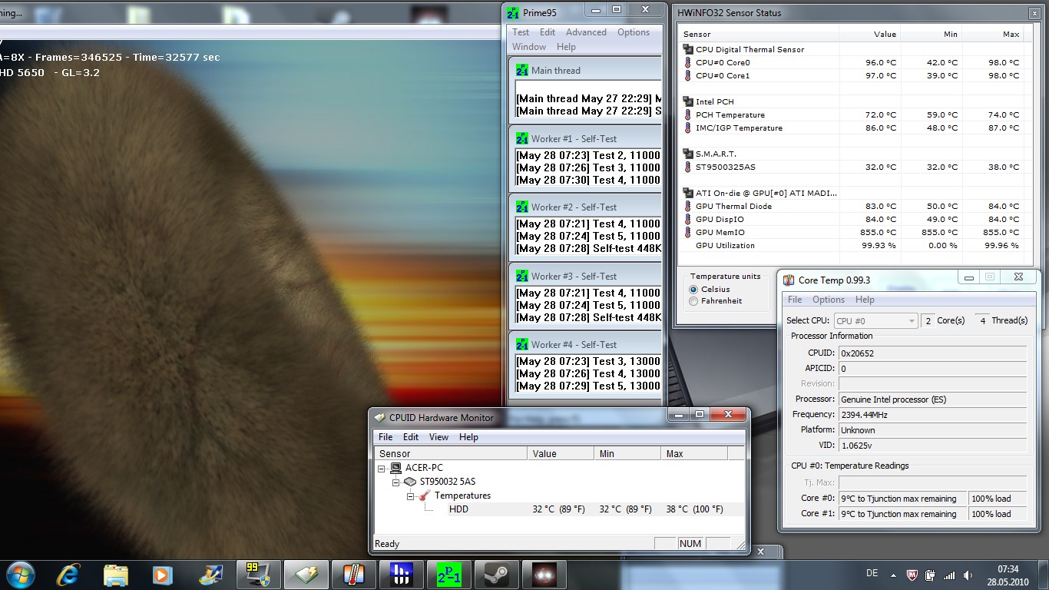Click the Core Temp title bar icon
The width and height of the screenshot is (1049, 590).
tap(789, 280)
